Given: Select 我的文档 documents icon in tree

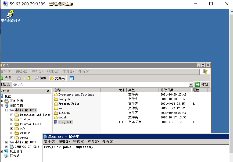Looking at the screenshot, I should 6,101.
